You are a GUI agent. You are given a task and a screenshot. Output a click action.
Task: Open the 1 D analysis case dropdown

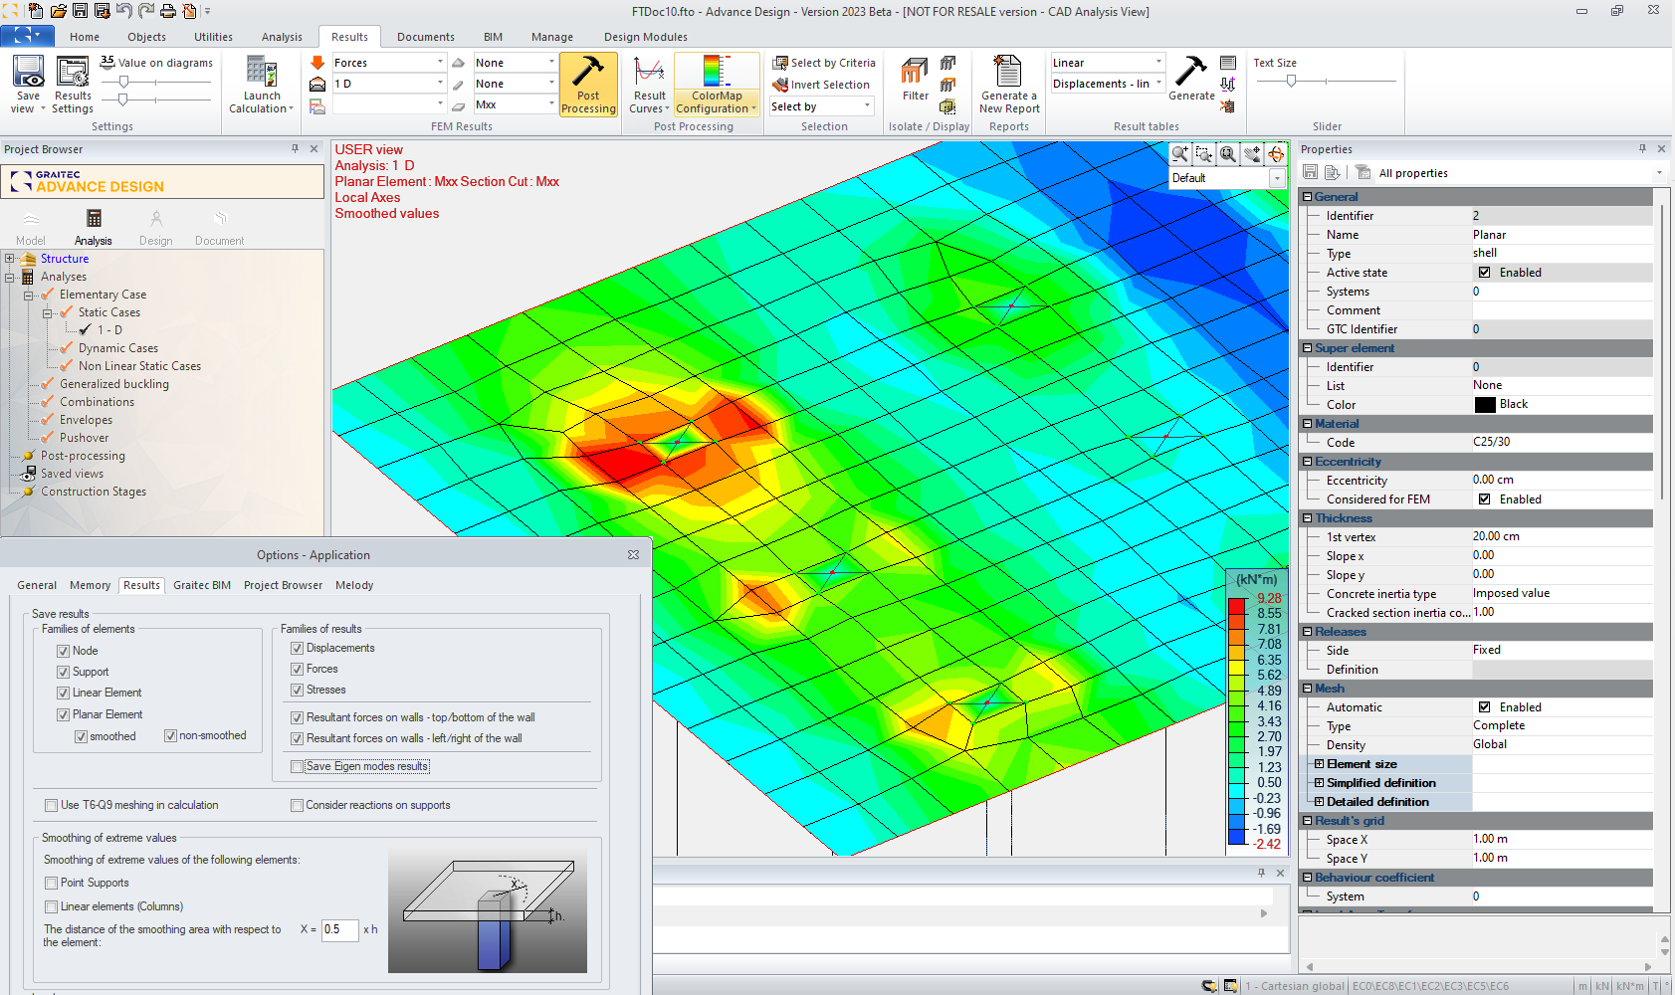pos(440,84)
